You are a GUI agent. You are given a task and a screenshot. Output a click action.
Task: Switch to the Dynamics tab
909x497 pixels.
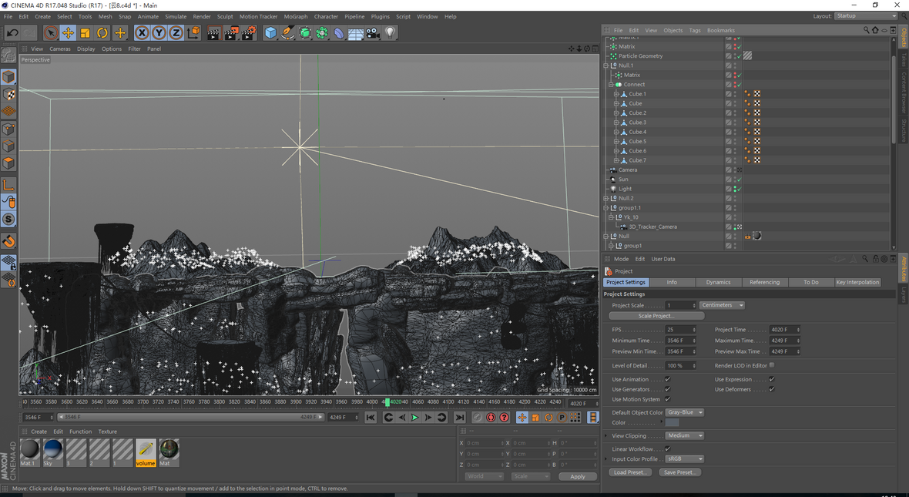tap(718, 282)
